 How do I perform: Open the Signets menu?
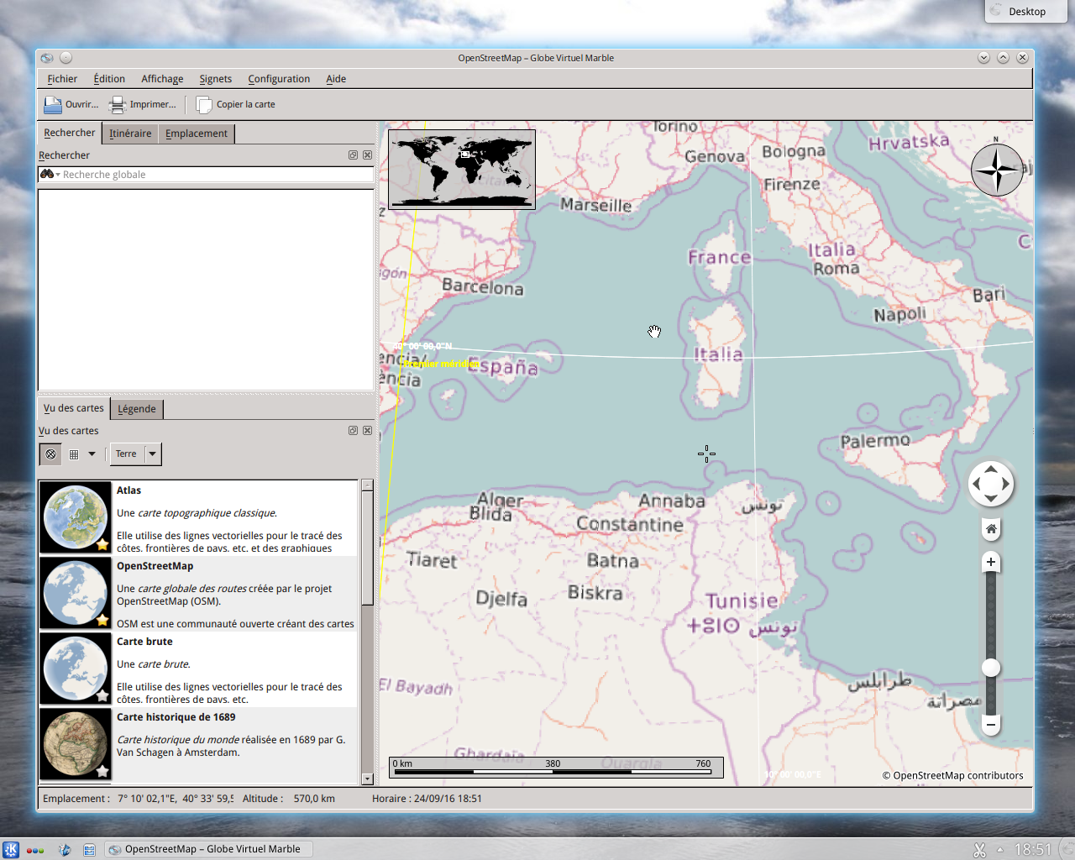tap(216, 79)
